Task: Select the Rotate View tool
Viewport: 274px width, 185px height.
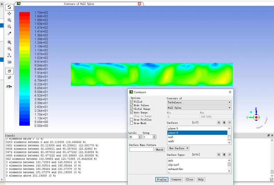Action: click(x=9, y=7)
